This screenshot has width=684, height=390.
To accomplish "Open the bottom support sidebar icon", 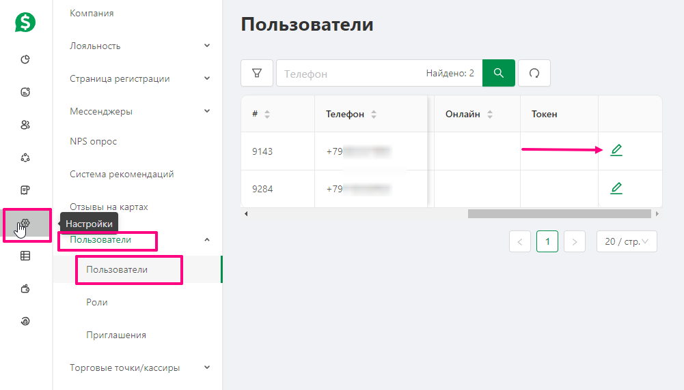I will 25,321.
